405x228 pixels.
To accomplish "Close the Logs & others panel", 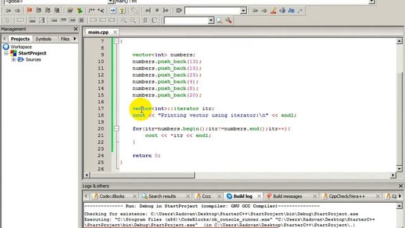I will 401,186.
